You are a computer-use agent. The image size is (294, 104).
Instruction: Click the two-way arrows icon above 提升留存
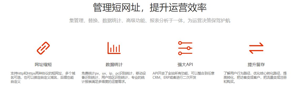point(256,48)
